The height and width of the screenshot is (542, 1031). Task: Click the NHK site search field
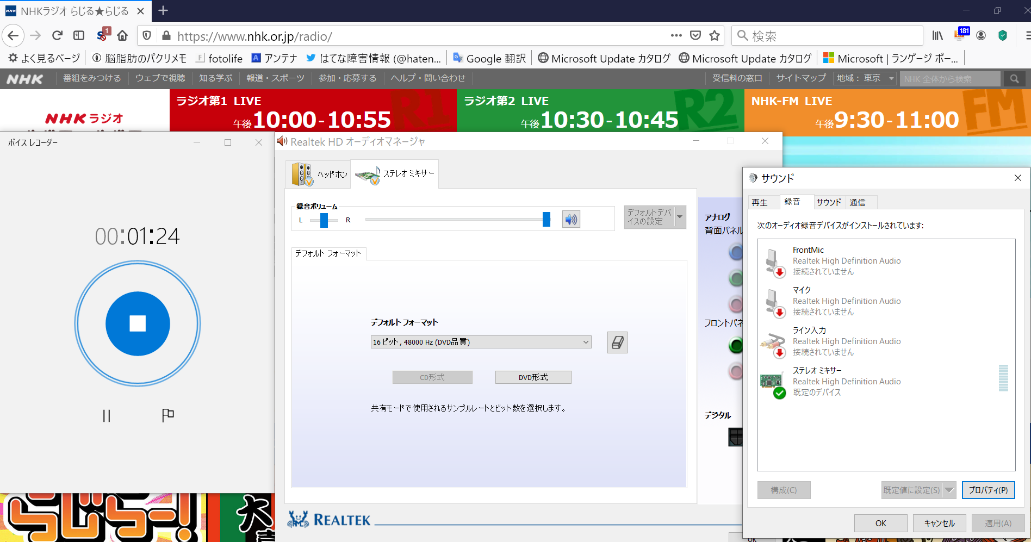pyautogui.click(x=951, y=79)
